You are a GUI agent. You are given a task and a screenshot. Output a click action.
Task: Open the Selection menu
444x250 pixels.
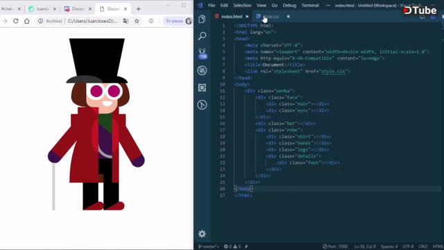(x=242, y=6)
